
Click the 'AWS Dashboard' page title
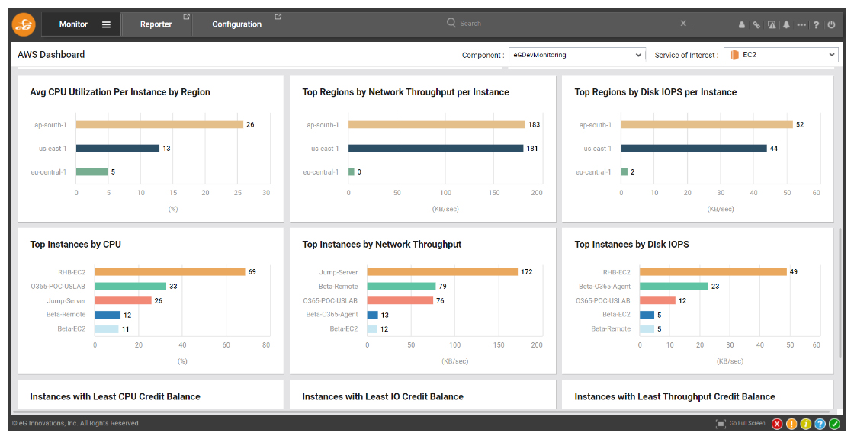pos(51,54)
